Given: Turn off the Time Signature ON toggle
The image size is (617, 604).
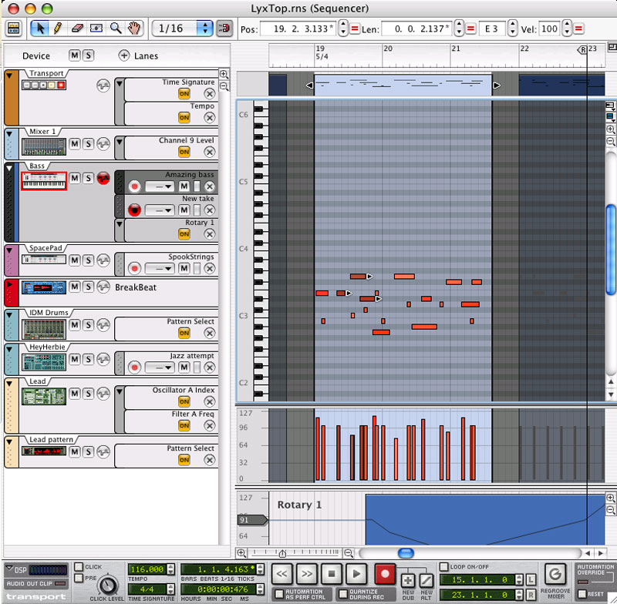Looking at the screenshot, I should [184, 93].
